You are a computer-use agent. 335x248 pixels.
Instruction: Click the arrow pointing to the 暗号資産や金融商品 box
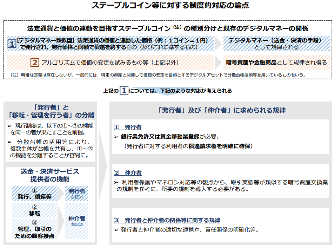(x=218, y=63)
